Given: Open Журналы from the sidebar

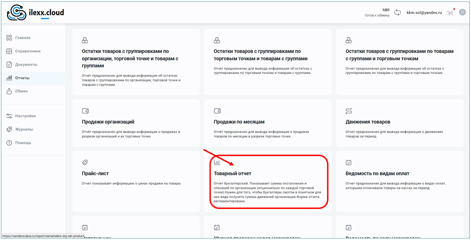Looking at the screenshot, I should click(24, 129).
